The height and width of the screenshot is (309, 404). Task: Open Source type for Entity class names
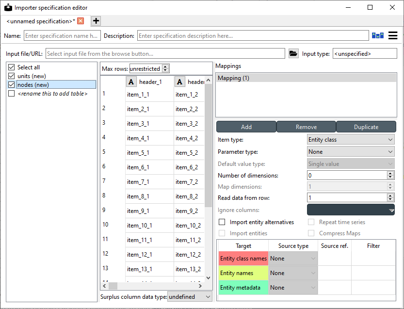[x=293, y=259]
